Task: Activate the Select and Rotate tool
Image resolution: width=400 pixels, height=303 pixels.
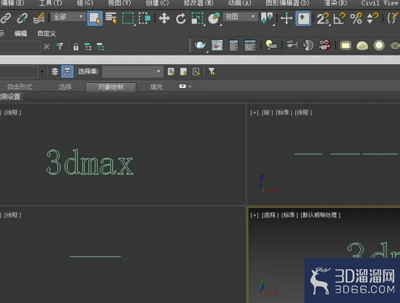Action: coord(181,18)
